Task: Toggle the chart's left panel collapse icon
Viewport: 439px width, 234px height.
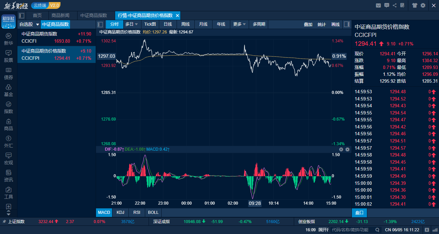Action: click(100, 24)
